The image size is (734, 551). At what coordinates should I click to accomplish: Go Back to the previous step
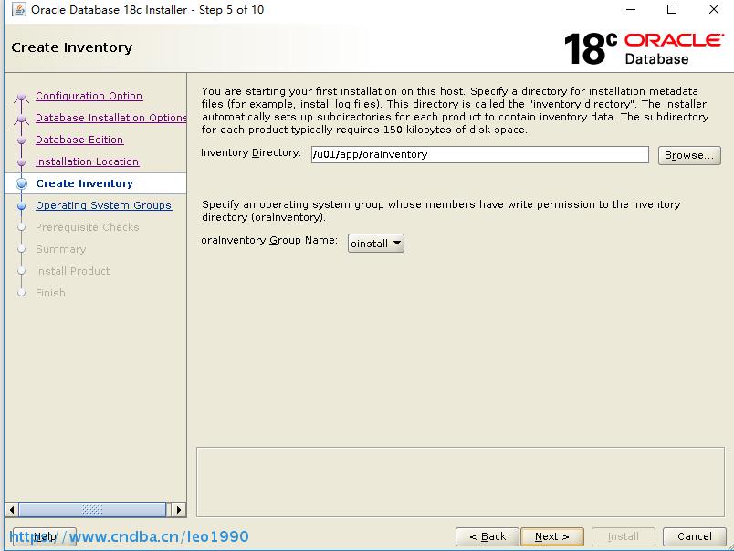click(x=488, y=536)
